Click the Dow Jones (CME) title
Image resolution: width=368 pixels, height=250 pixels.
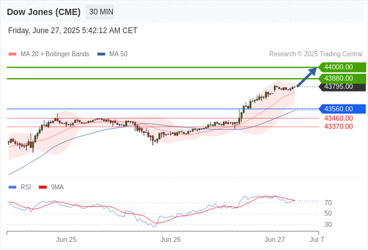(44, 12)
